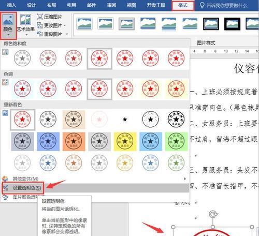Select the warmest color tone stamp preset

pyautogui.click(x=176, y=89)
